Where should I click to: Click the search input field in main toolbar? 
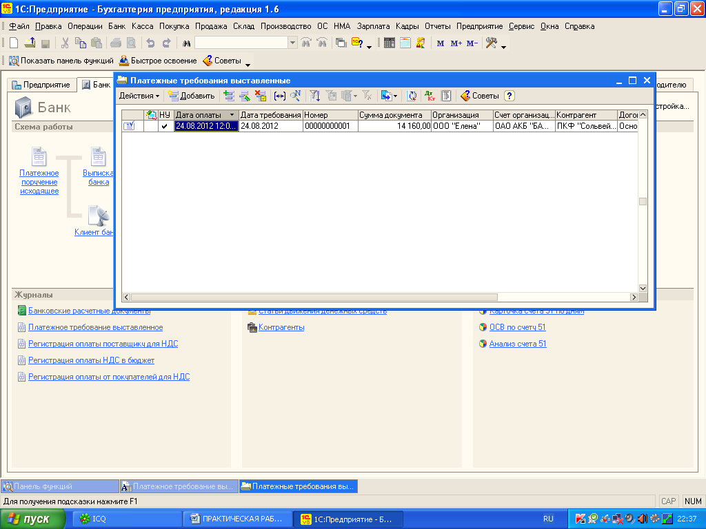pyautogui.click(x=241, y=43)
